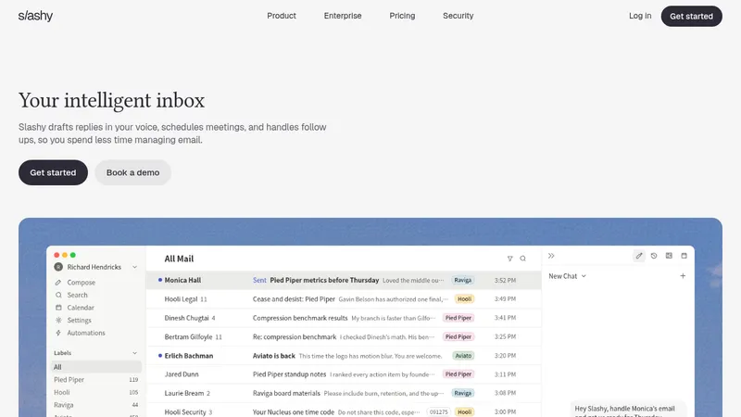Select the Hooli label
The height and width of the screenshot is (417, 741).
96,392
